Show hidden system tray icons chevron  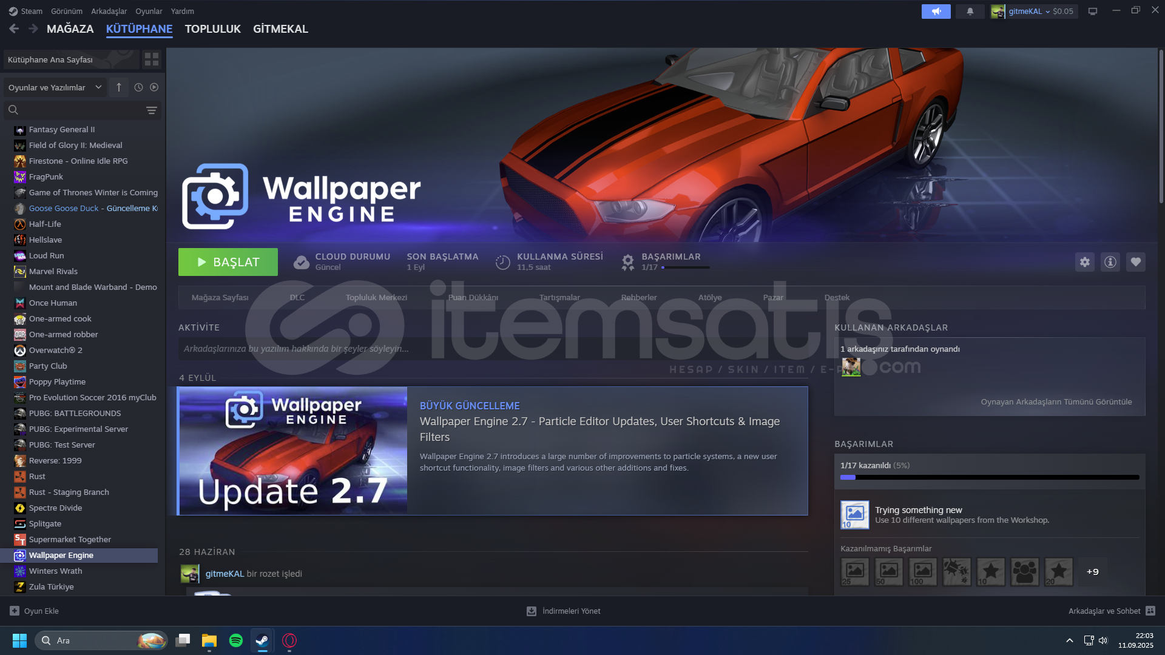click(x=1070, y=640)
